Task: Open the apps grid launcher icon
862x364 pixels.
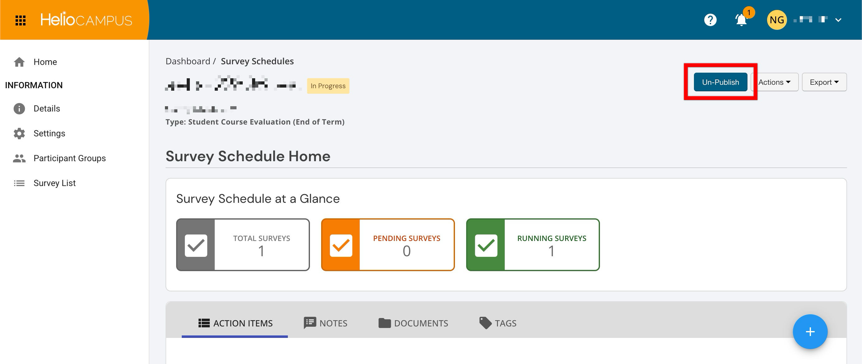Action: pos(21,20)
